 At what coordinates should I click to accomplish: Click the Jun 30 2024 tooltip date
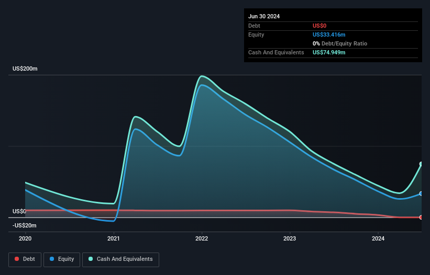pyautogui.click(x=264, y=16)
